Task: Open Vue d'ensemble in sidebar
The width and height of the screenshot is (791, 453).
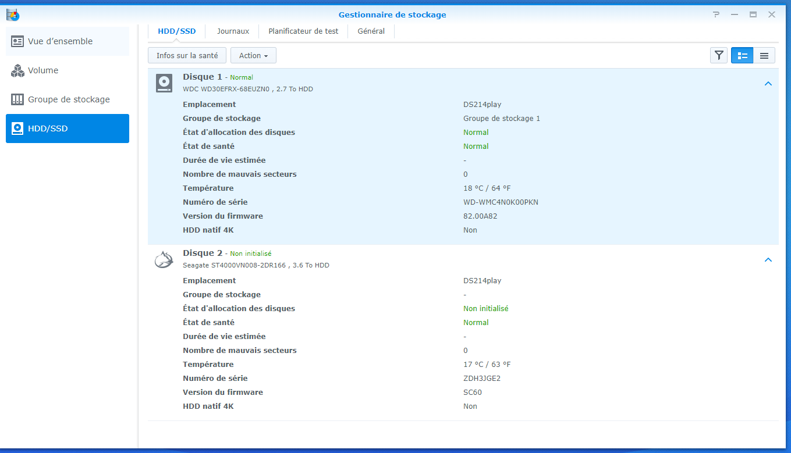Action: click(x=68, y=41)
